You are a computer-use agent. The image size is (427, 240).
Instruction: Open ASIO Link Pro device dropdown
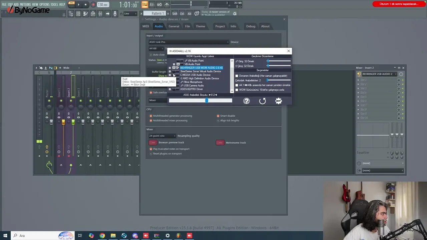pos(189,42)
